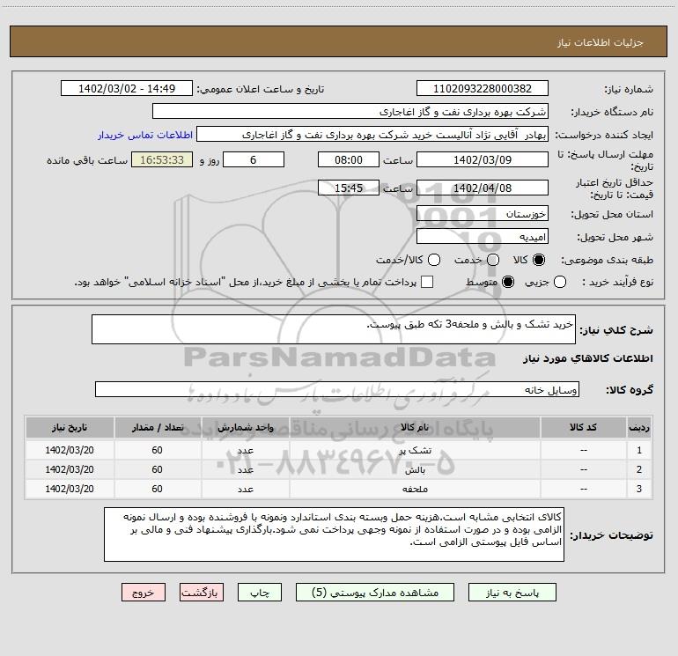Screen dimensions: 678x656
Task: Click the 'واحد شمارش' column header
Action: [x=245, y=427]
